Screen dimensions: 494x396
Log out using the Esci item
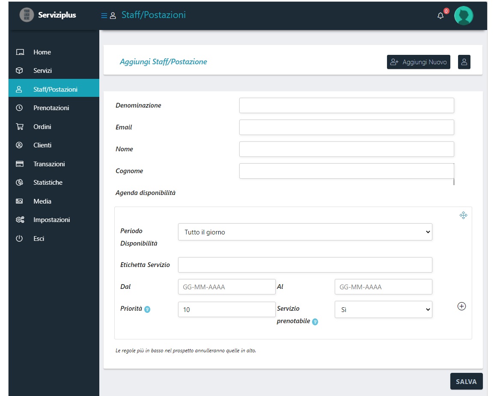pos(39,239)
